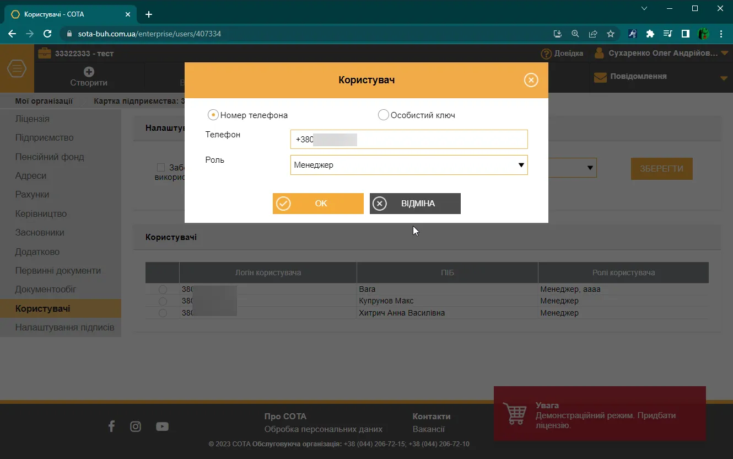Viewport: 733px width, 459px height.
Task: Click the Мої організації breadcrumb
Action: pyautogui.click(x=44, y=101)
